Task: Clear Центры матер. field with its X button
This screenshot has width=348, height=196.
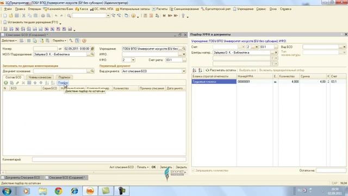Action: [x=276, y=53]
